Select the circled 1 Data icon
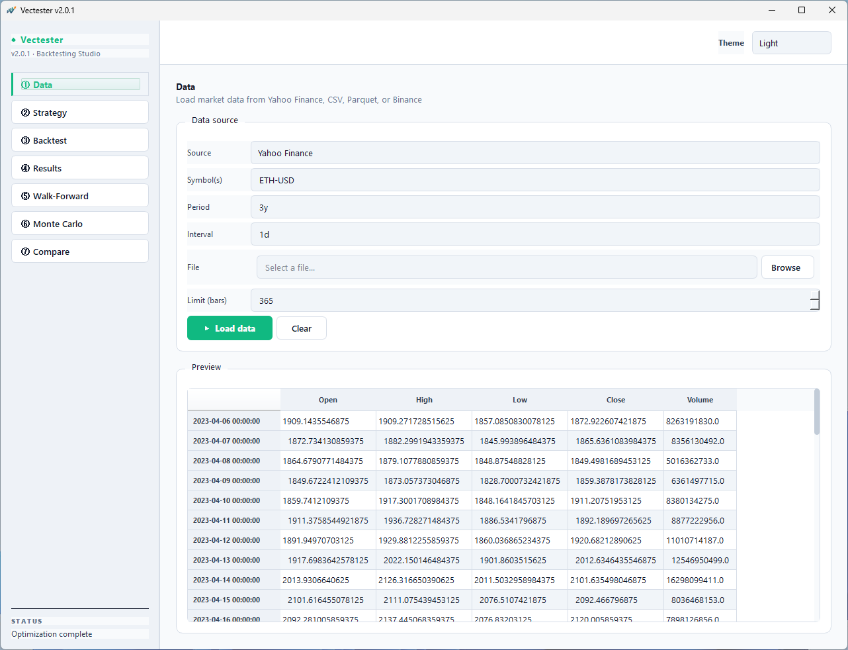The image size is (848, 650). 27,84
